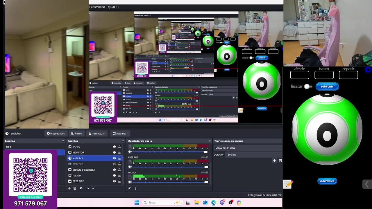Image resolution: width=372 pixels, height=209 pixels.
Task: Toggle the lock on rosado source
Action: click(119, 175)
